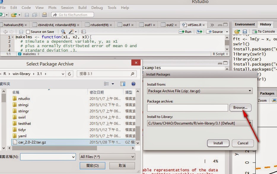Click the print icon in main toolbar

point(44,15)
